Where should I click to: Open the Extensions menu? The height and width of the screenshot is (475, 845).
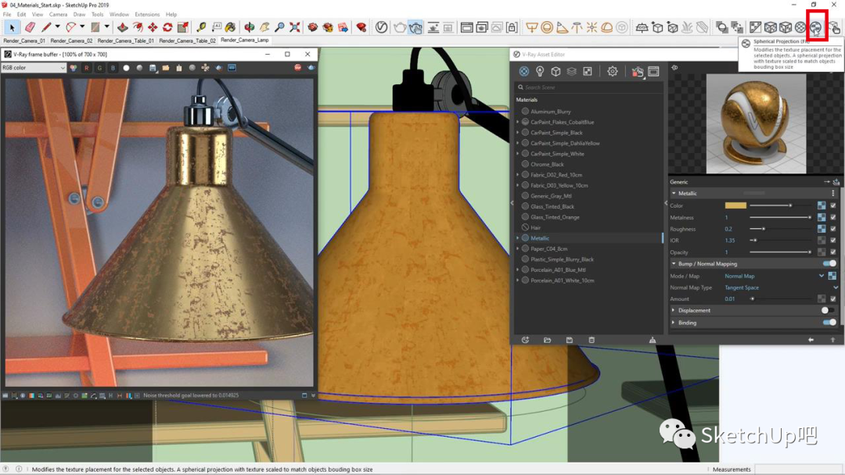pyautogui.click(x=146, y=14)
